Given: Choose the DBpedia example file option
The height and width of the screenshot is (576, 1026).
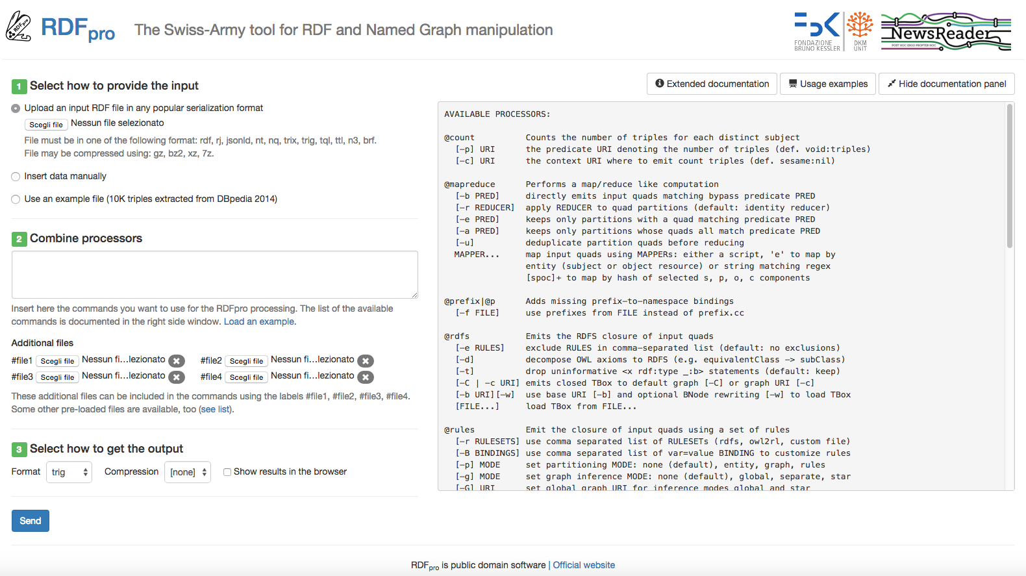Looking at the screenshot, I should point(16,199).
